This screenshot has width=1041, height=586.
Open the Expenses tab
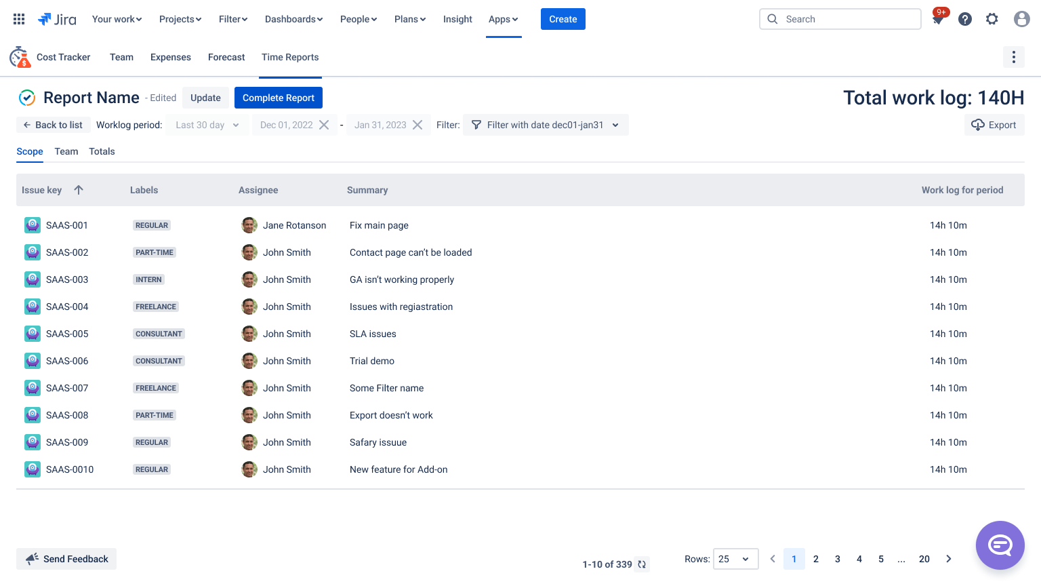[171, 57]
